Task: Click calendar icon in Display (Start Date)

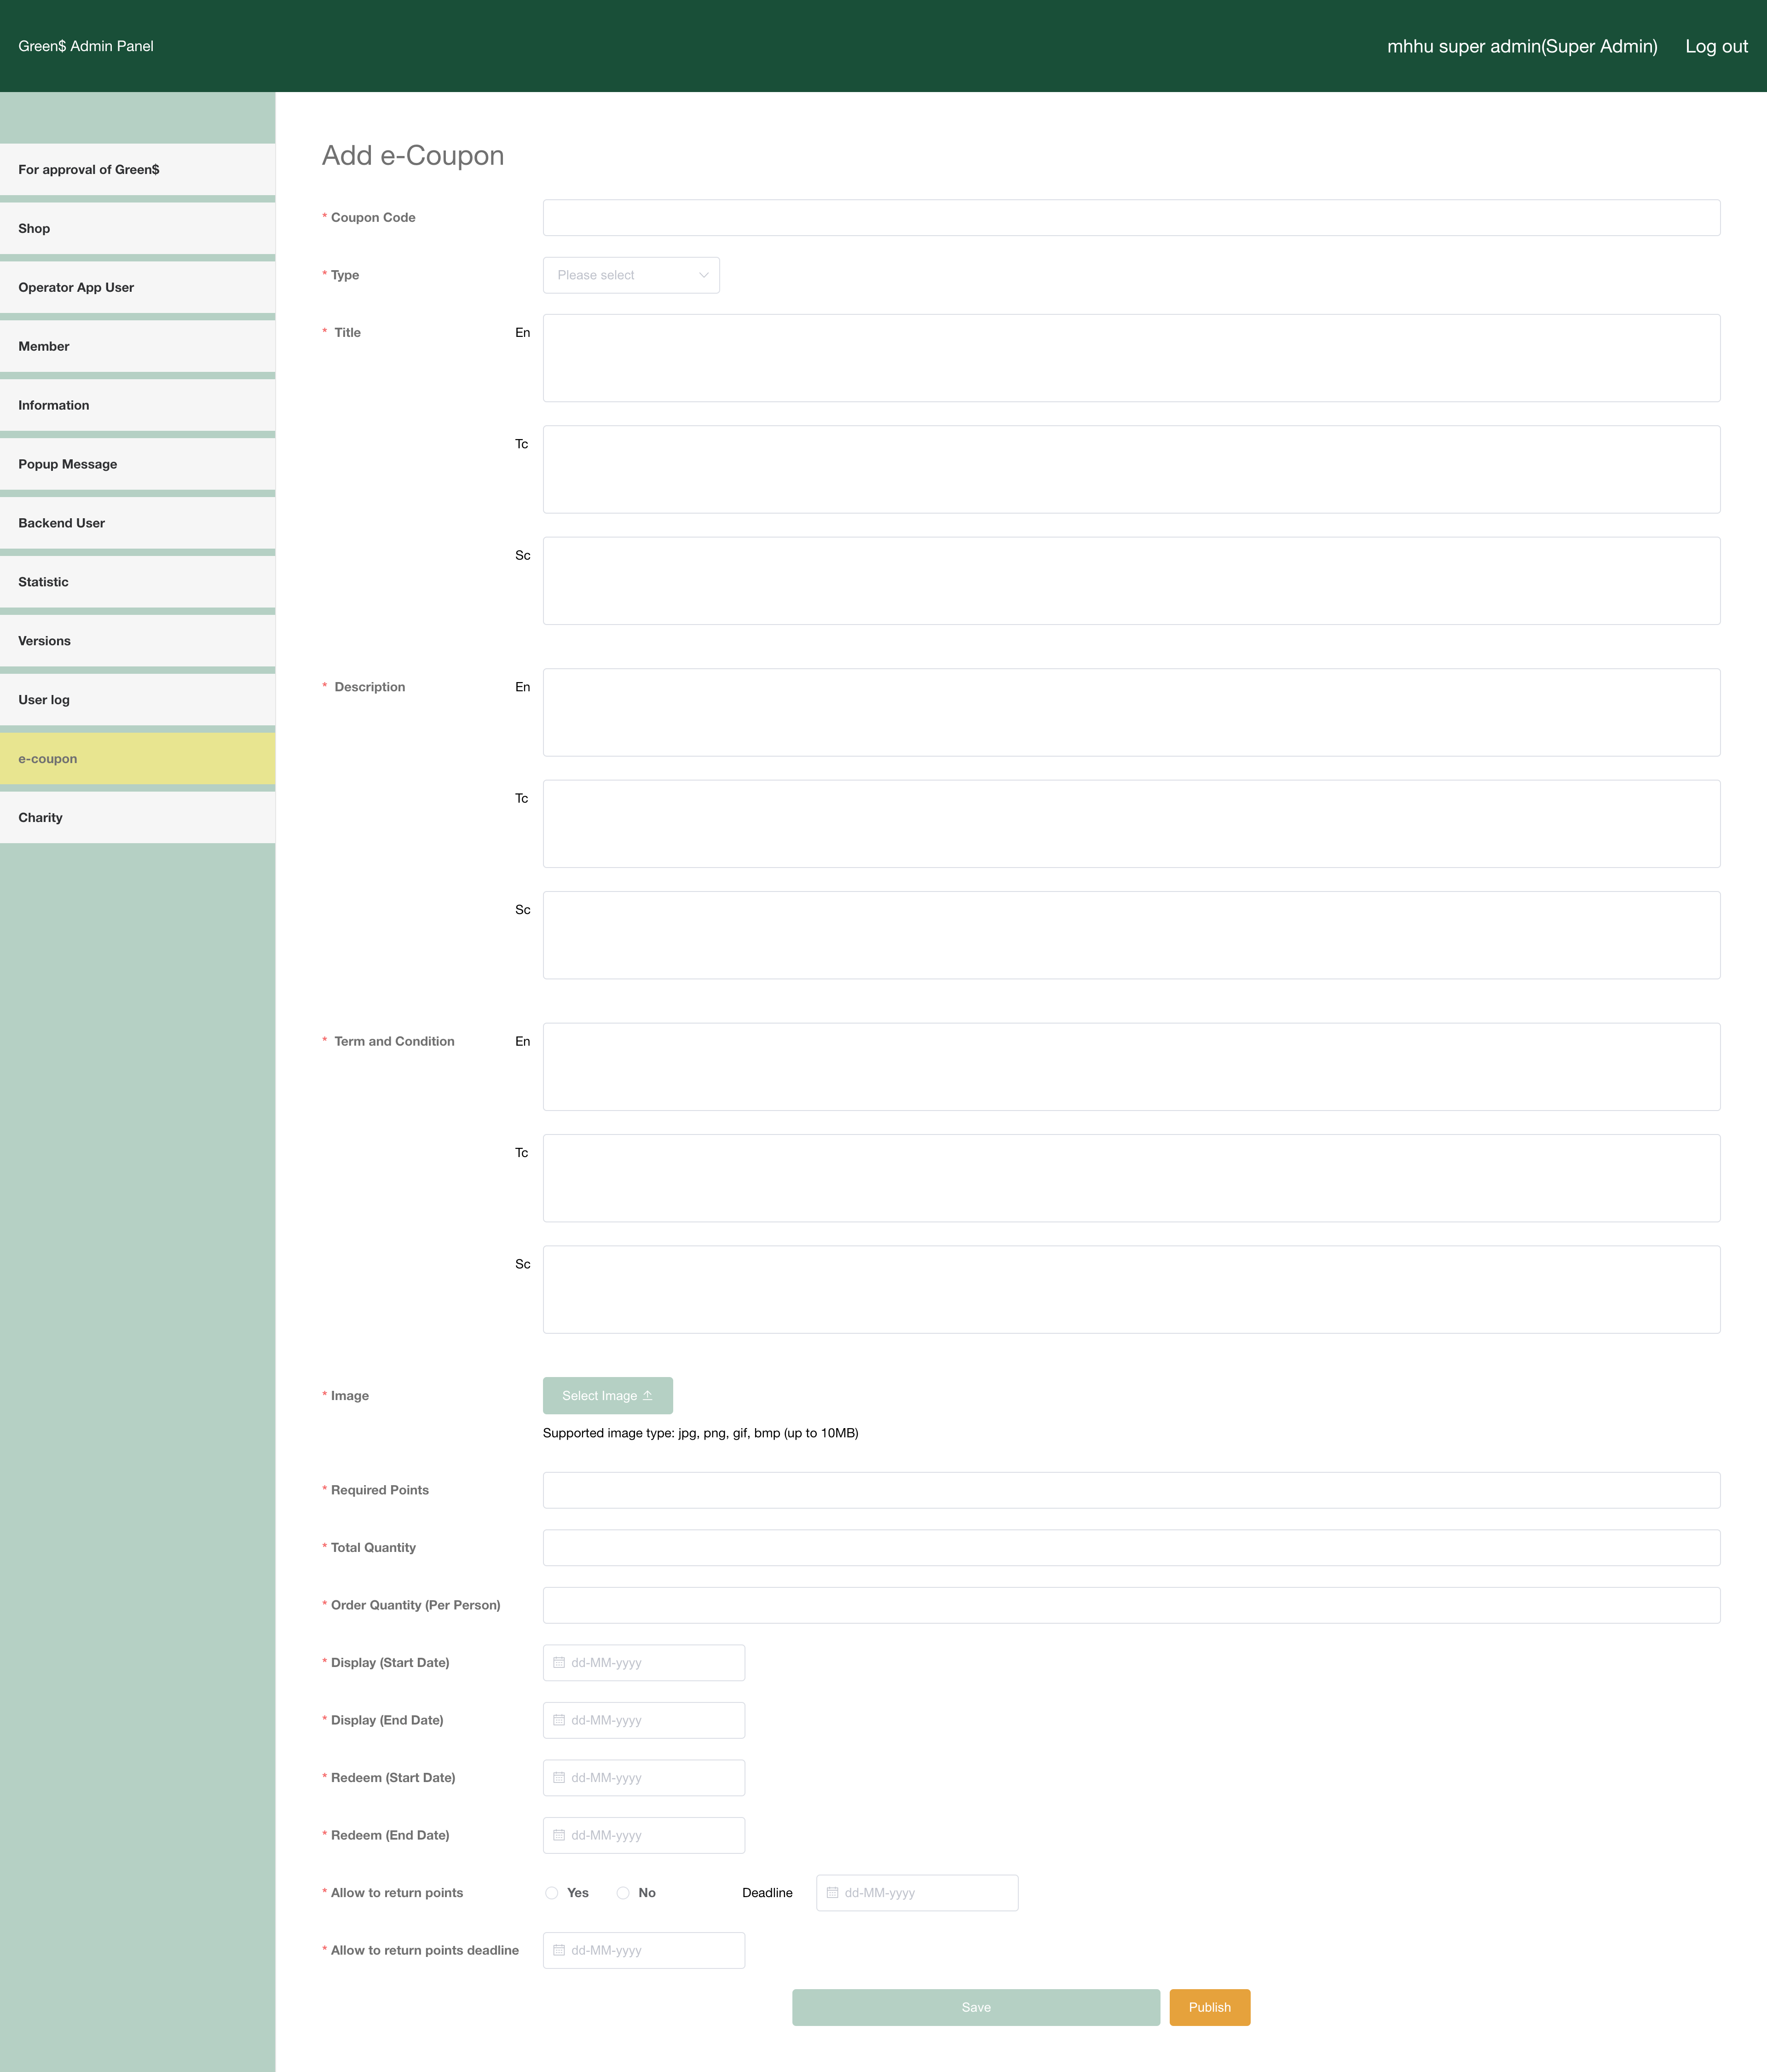Action: [x=559, y=1662]
